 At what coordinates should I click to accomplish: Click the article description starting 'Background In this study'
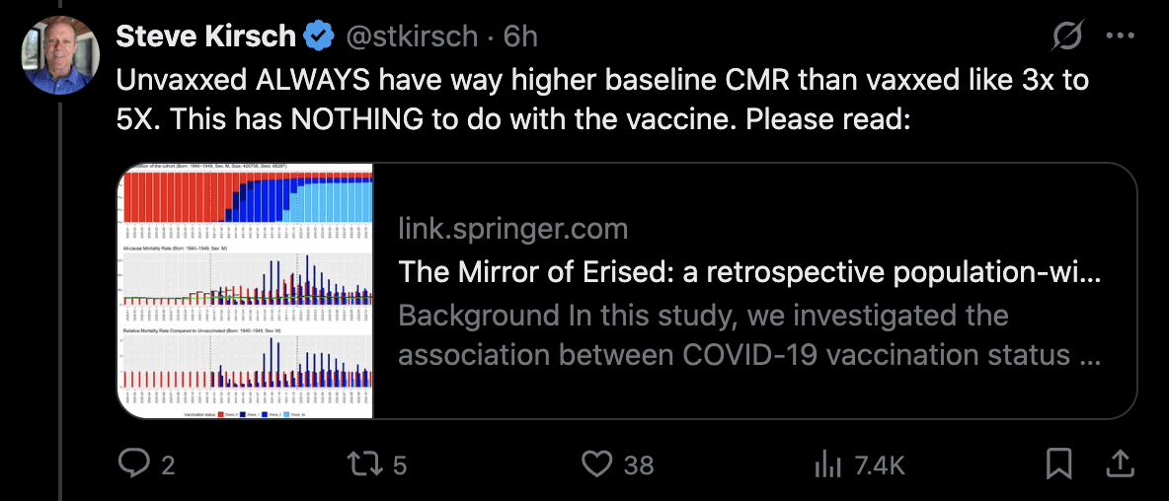pyautogui.click(x=748, y=334)
